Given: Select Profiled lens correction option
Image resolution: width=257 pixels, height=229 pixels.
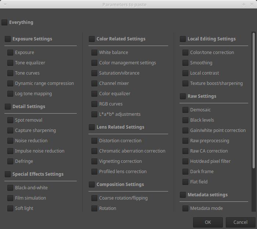Looking at the screenshot, I should pos(94,172).
